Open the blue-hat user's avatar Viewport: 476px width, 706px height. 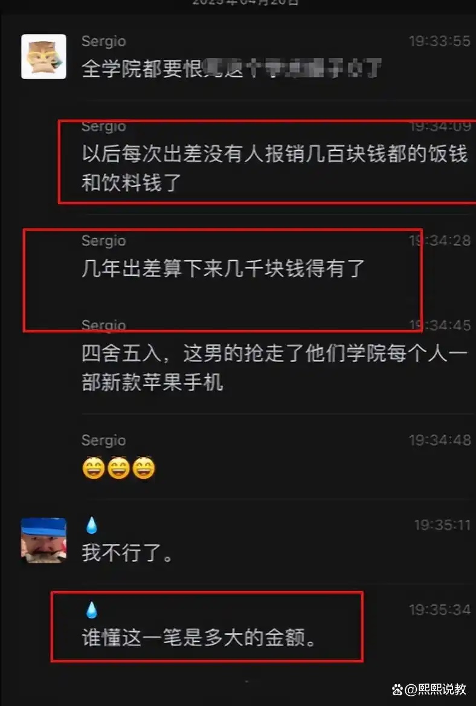click(x=43, y=540)
